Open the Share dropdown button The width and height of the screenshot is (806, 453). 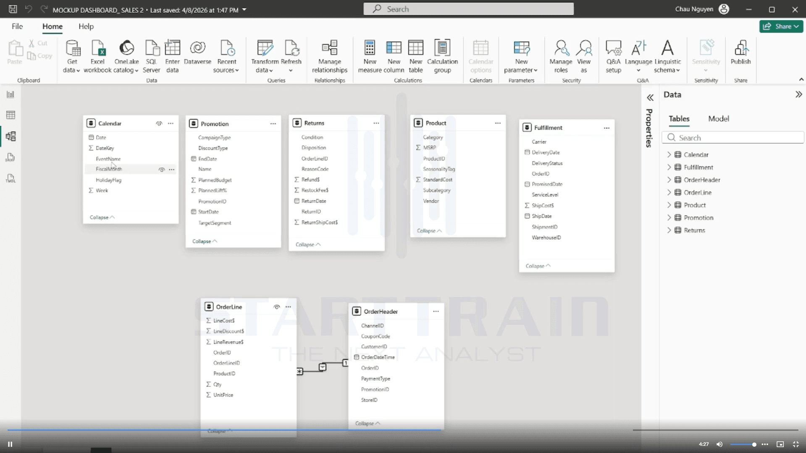(781, 26)
